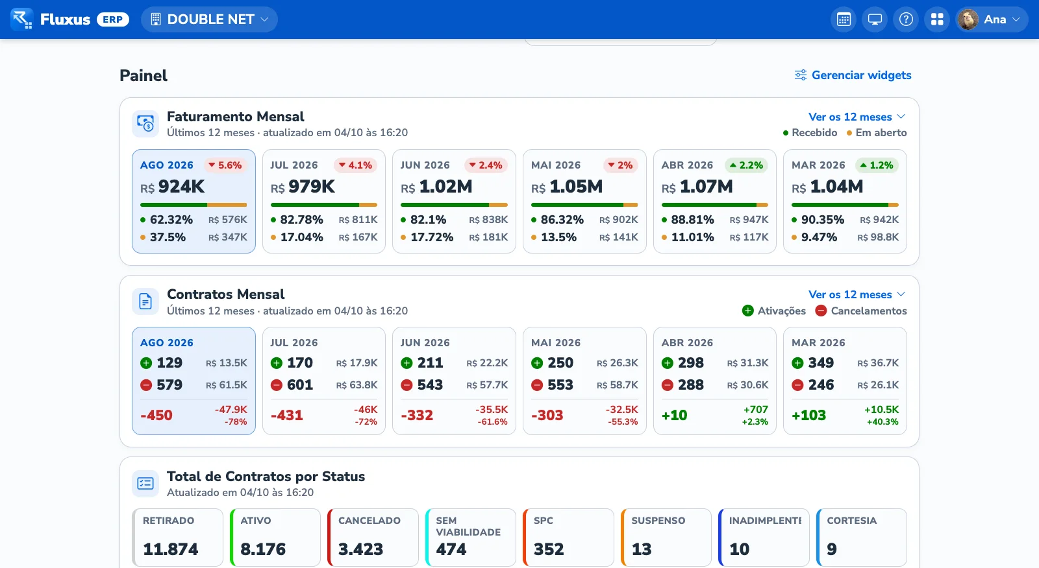The height and width of the screenshot is (568, 1039).
Task: Click the Recebido legend label
Action: point(814,133)
